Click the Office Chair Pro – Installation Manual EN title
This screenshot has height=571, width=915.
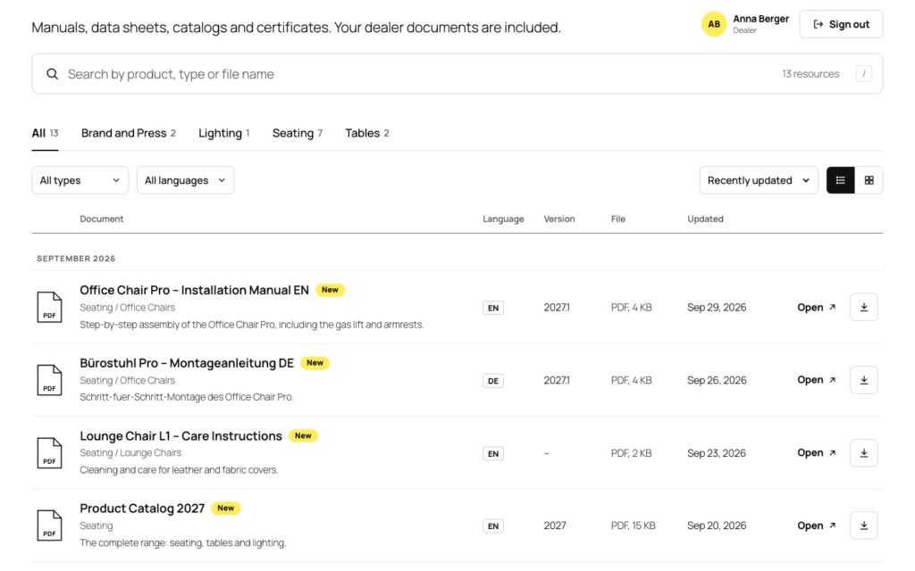pos(194,290)
